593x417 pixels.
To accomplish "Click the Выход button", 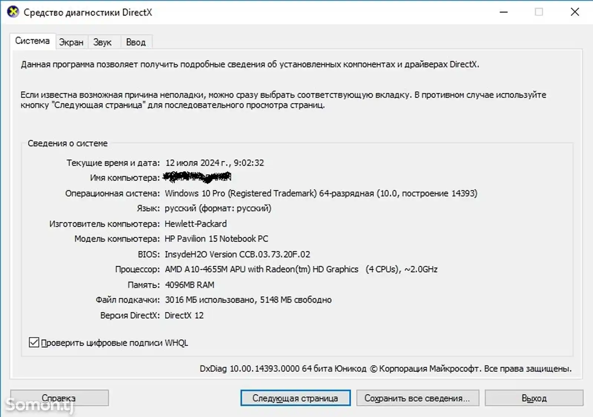I will coord(534,398).
